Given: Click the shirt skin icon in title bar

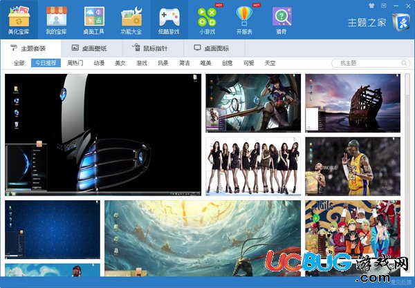Looking at the screenshot, I should [371, 6].
